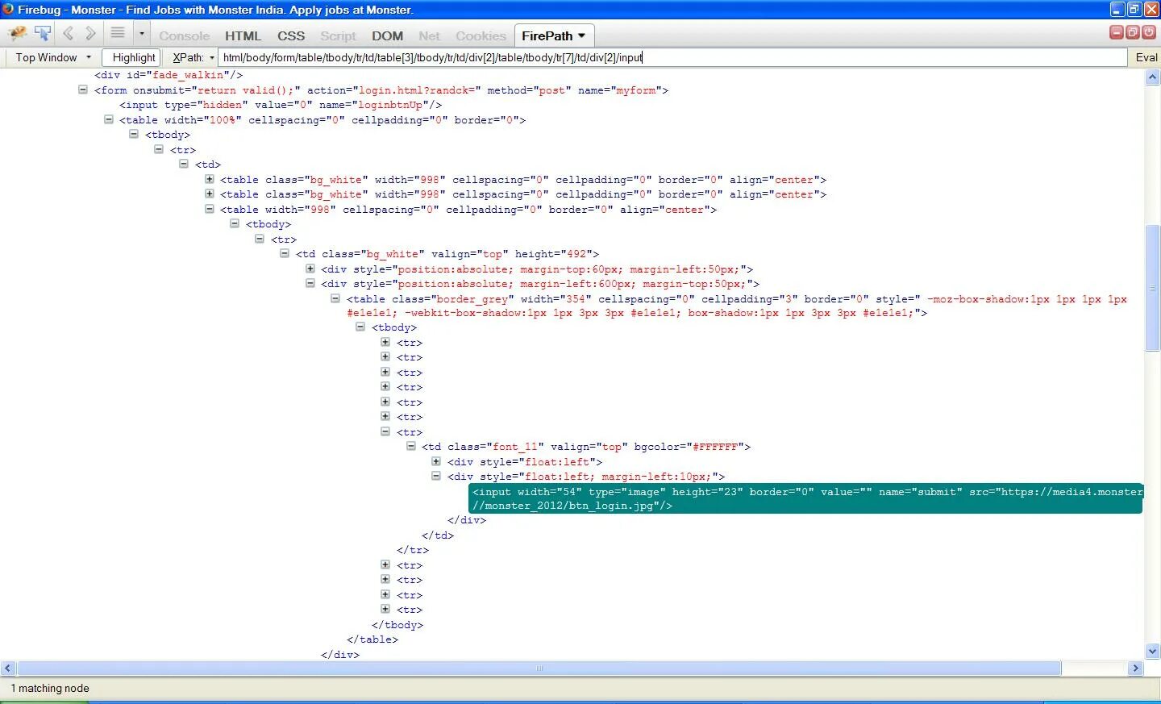Click the "1 matching node" status text
This screenshot has width=1161, height=704.
point(50,688)
